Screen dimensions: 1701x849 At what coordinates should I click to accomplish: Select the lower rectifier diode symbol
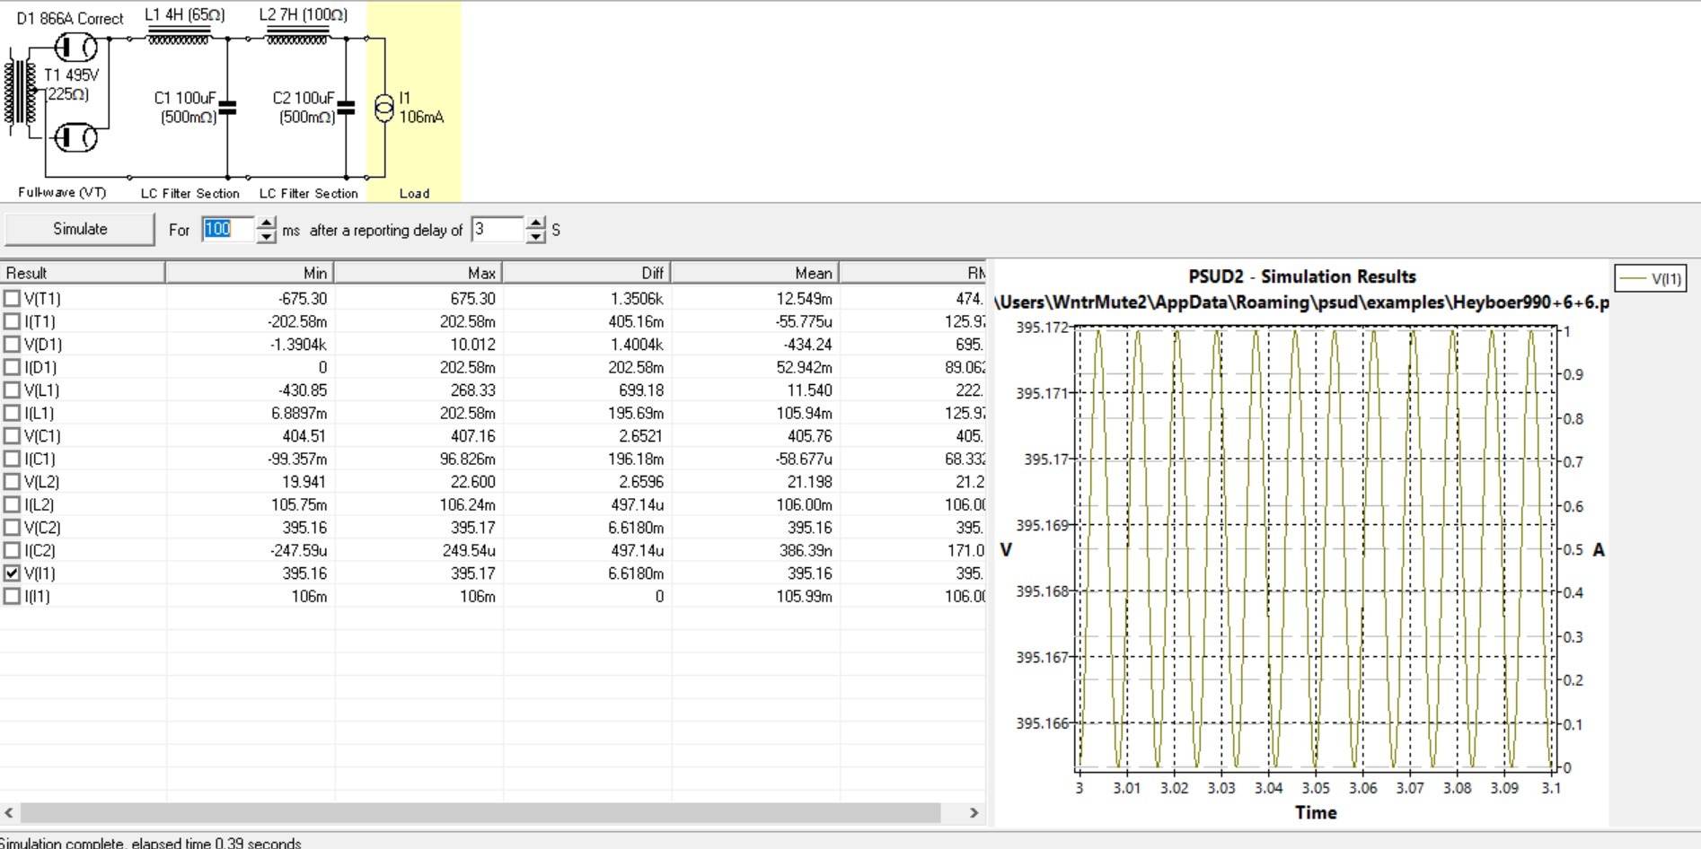[76, 137]
